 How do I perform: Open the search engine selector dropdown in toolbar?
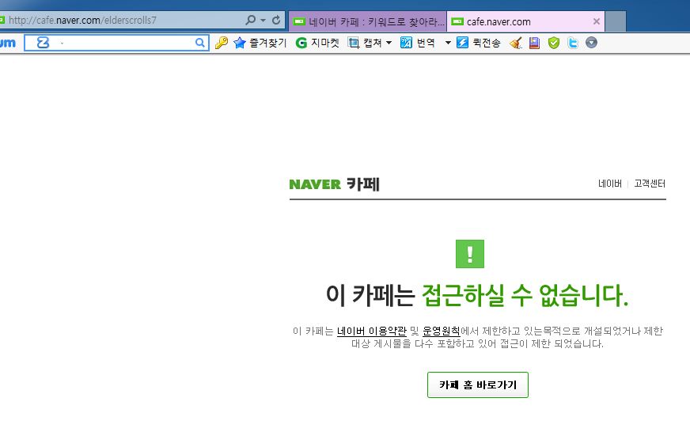tap(62, 43)
